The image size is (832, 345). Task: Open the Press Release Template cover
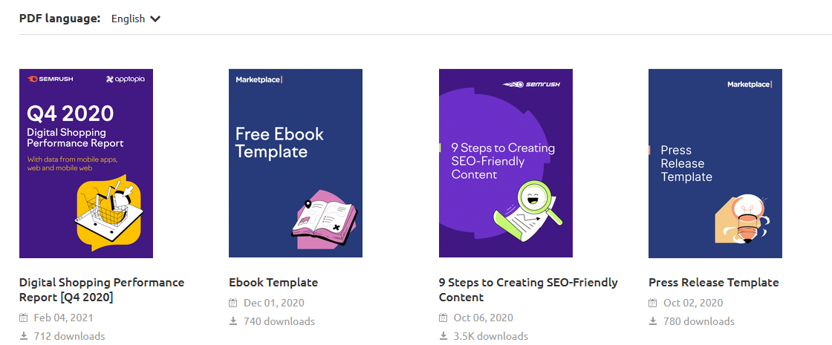coord(715,163)
